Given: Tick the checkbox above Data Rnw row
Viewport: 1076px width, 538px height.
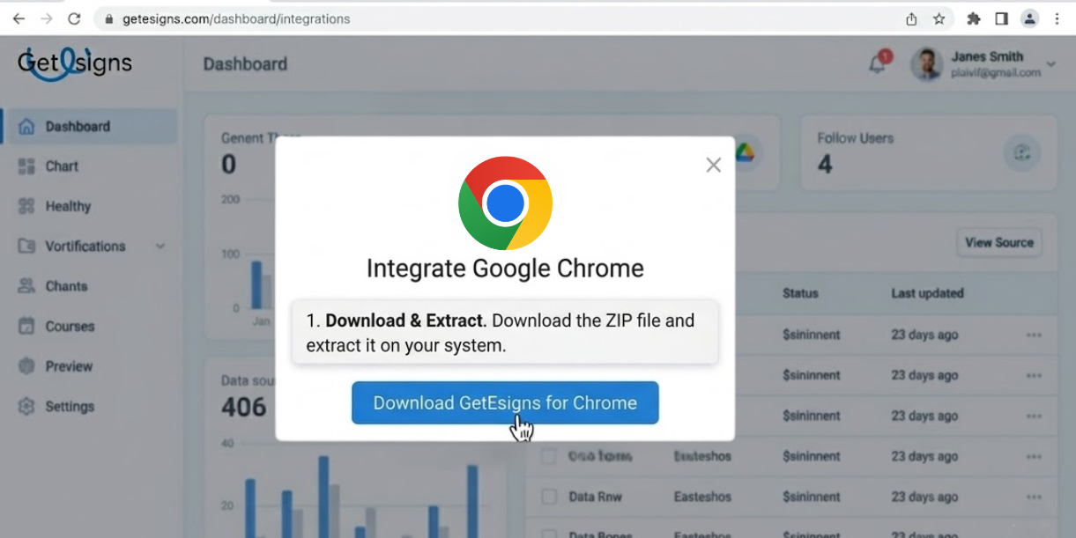Looking at the screenshot, I should click(x=549, y=456).
